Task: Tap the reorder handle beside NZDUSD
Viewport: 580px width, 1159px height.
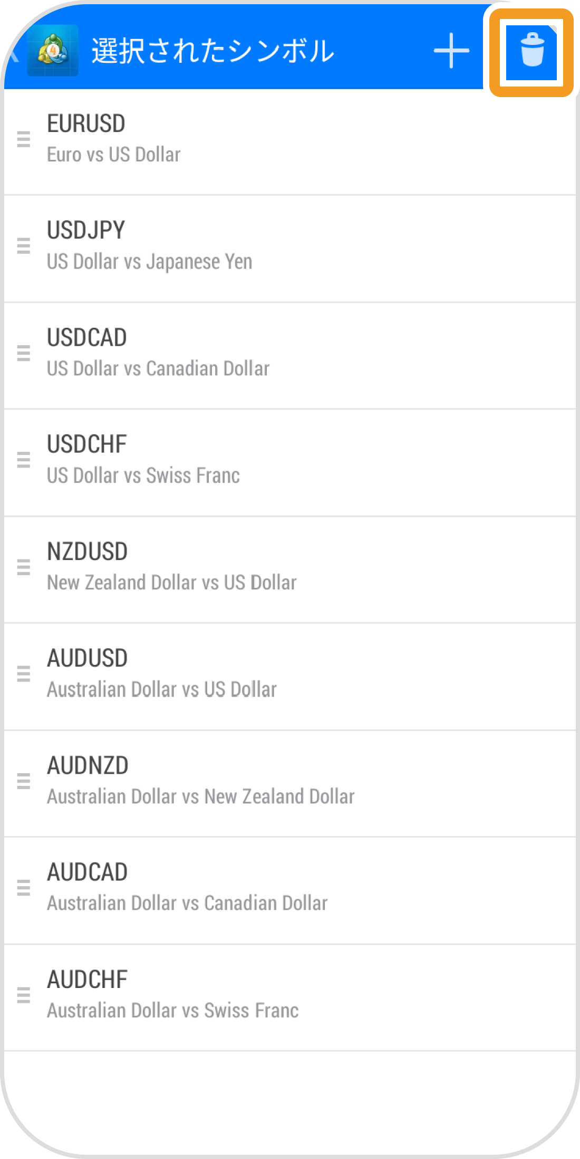Action: pos(24,567)
